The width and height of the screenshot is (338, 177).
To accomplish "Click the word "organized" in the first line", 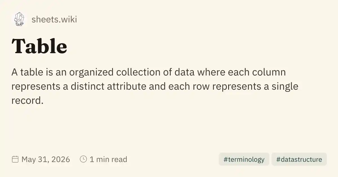I will click(91, 73).
